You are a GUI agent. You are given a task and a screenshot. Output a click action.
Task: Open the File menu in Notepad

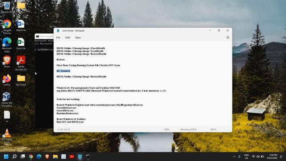click(58, 38)
